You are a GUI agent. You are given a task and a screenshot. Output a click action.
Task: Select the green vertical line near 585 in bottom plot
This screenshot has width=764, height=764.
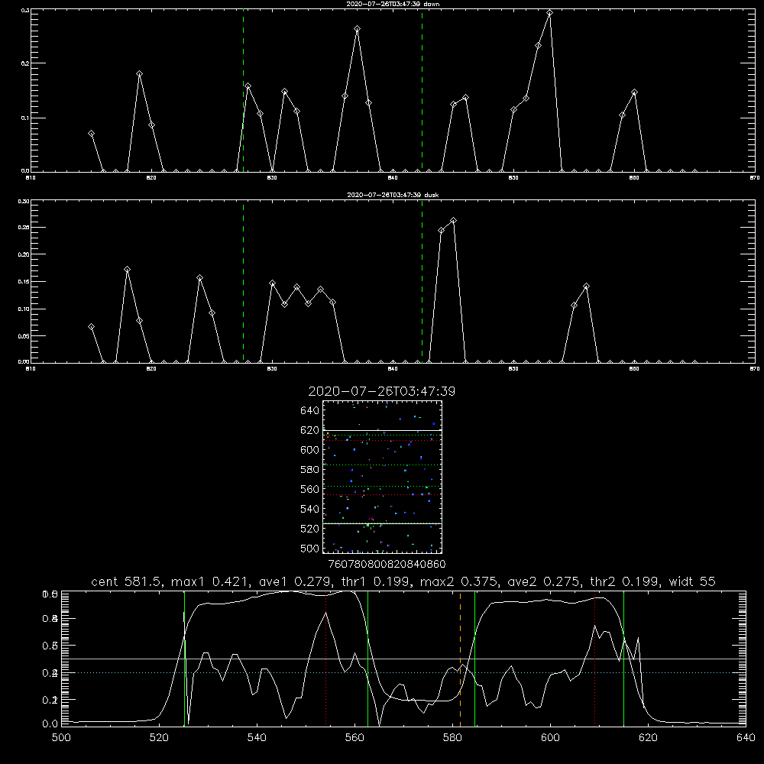474,658
